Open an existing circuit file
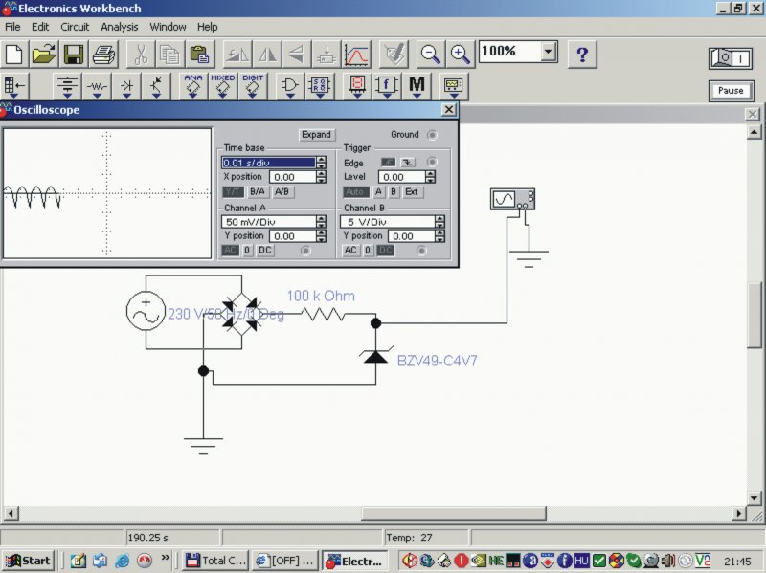 click(43, 54)
